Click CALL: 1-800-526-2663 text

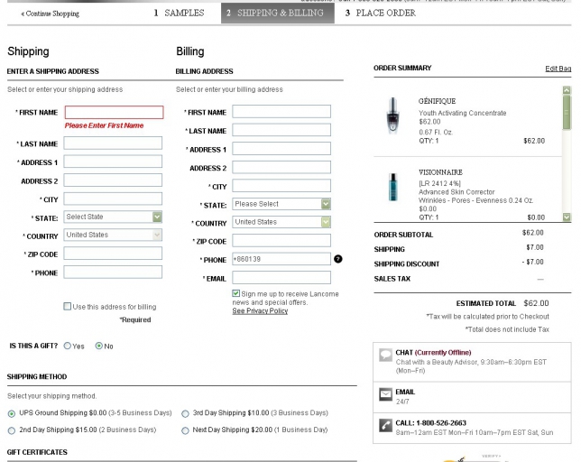430,423
